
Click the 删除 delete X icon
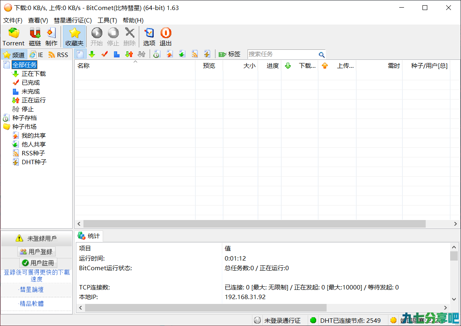[130, 37]
